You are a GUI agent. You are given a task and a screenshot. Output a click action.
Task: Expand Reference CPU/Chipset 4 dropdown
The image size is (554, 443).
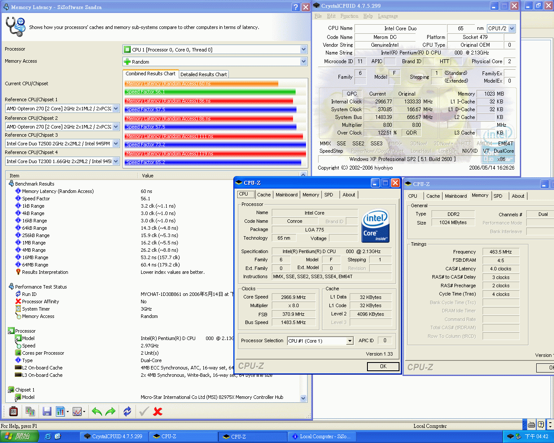click(116, 161)
